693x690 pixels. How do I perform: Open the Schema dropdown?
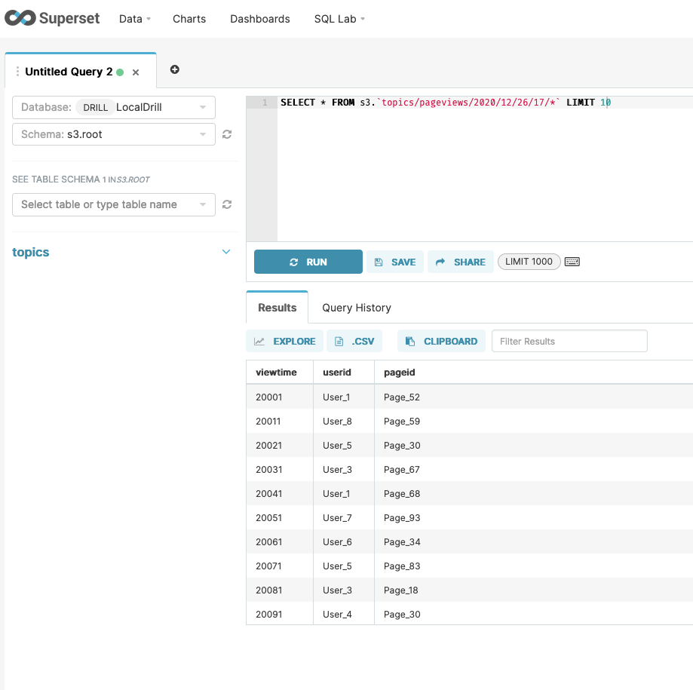click(114, 134)
